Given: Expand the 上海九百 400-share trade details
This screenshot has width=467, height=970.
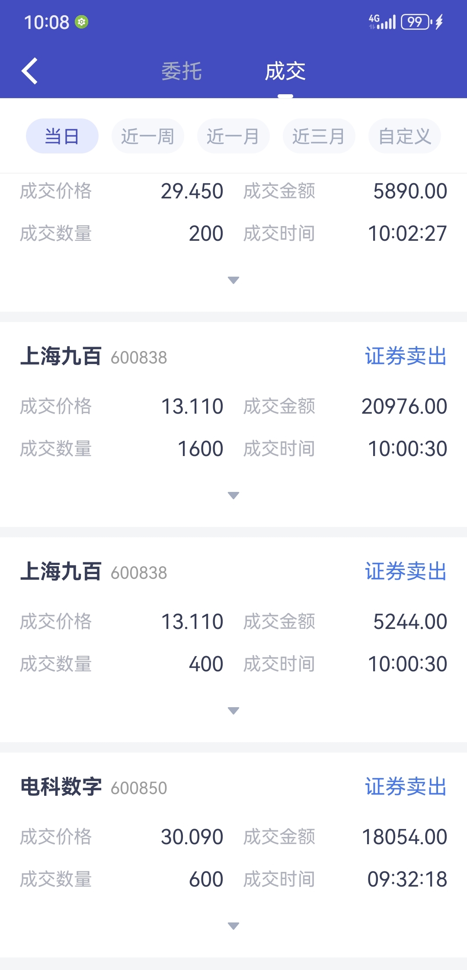Looking at the screenshot, I should [x=233, y=711].
